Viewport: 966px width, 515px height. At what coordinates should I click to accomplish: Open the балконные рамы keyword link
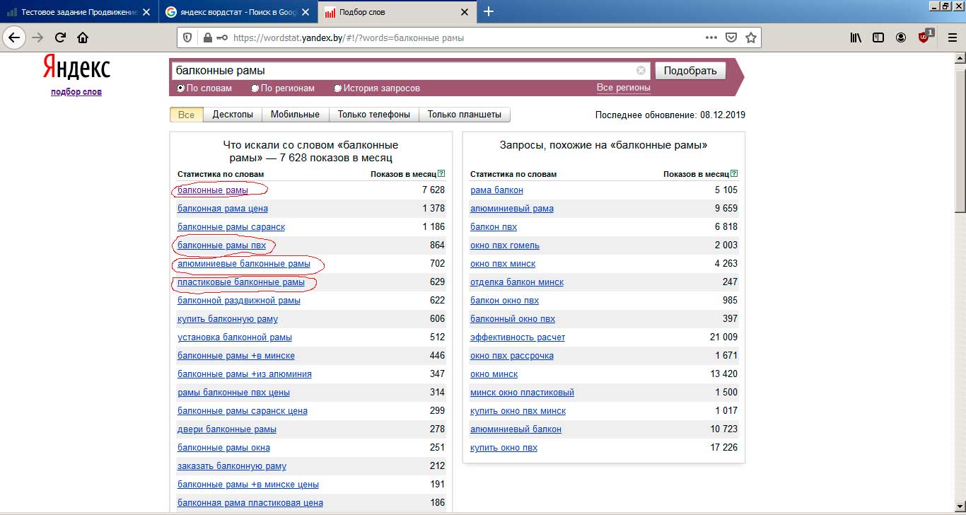point(212,190)
